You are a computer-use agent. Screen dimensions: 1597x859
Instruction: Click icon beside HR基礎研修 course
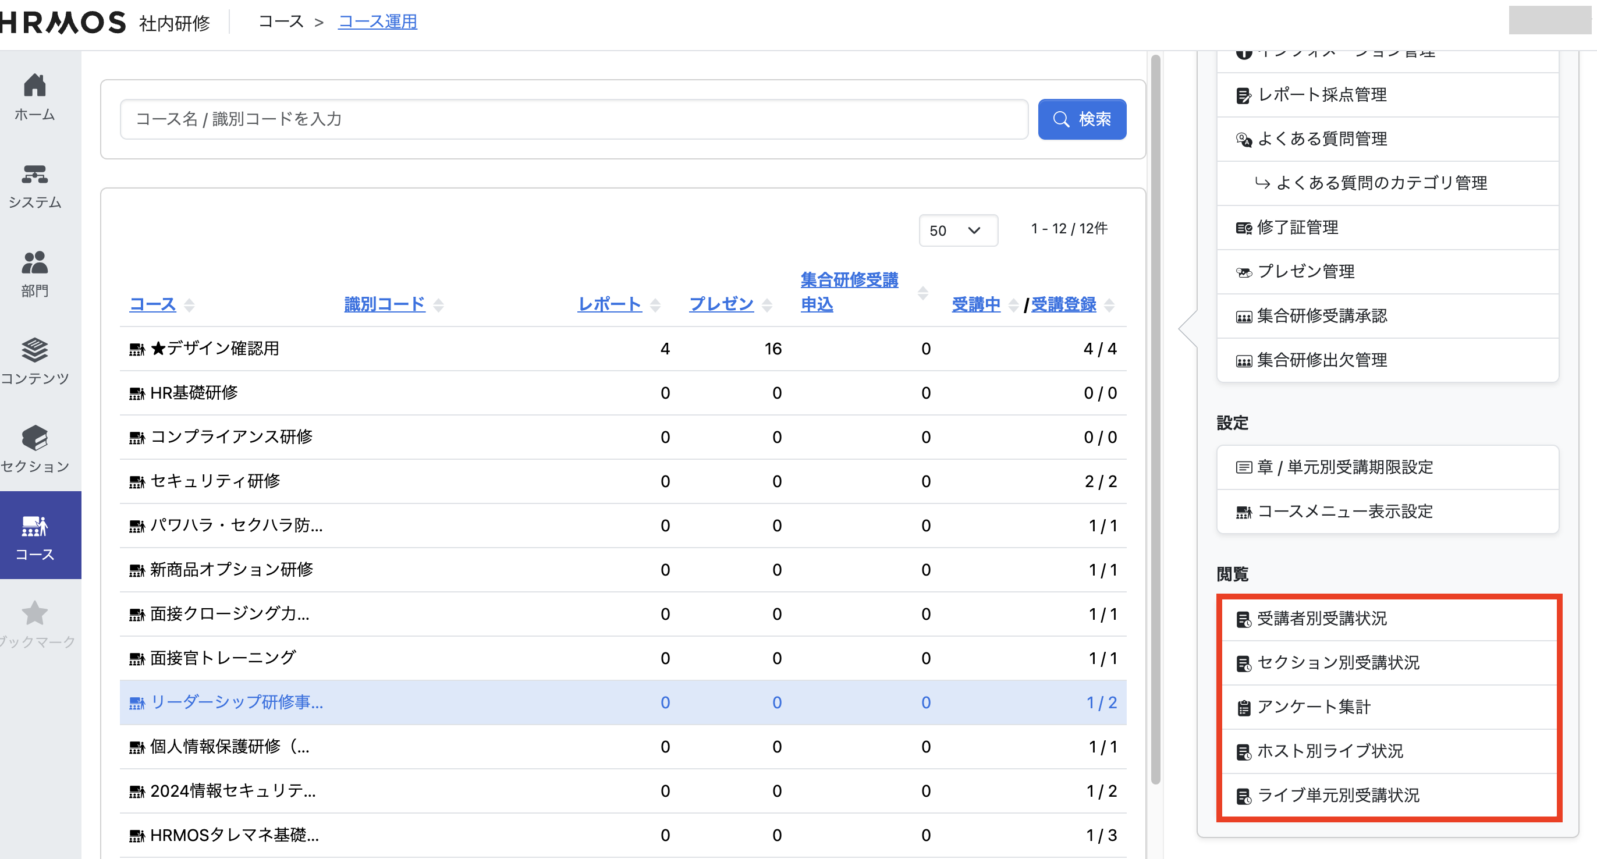pos(136,393)
